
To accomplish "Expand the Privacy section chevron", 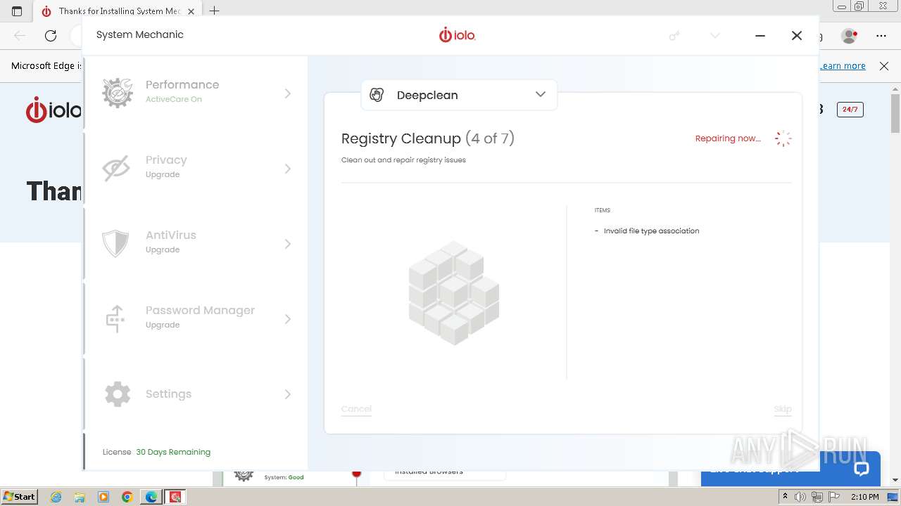I will click(x=287, y=169).
